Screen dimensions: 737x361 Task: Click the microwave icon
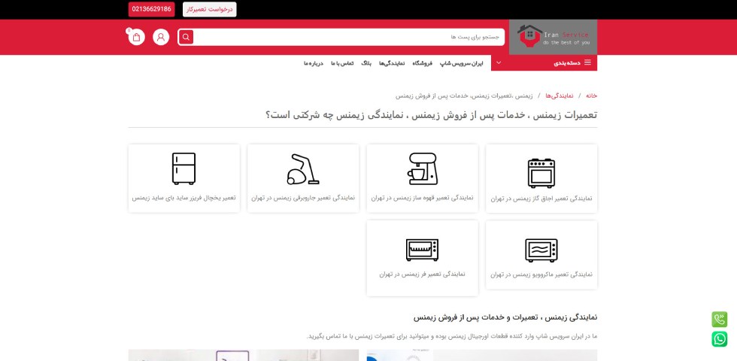[x=541, y=250]
